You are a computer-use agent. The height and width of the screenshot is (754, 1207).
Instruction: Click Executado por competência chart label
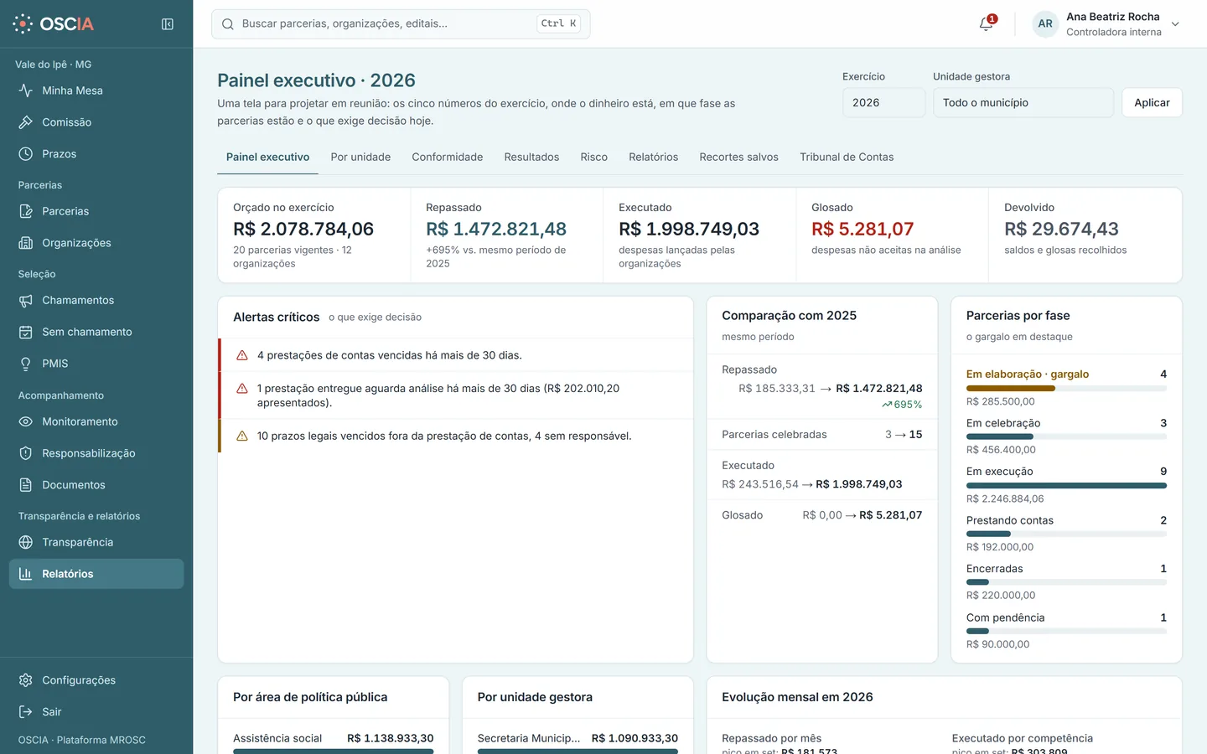pos(1023,738)
